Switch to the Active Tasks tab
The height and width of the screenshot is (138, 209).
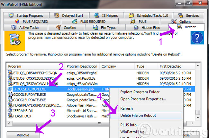(26, 27)
